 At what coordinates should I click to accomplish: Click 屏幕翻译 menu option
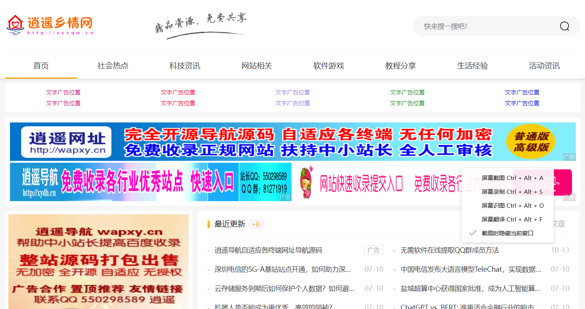click(x=512, y=219)
